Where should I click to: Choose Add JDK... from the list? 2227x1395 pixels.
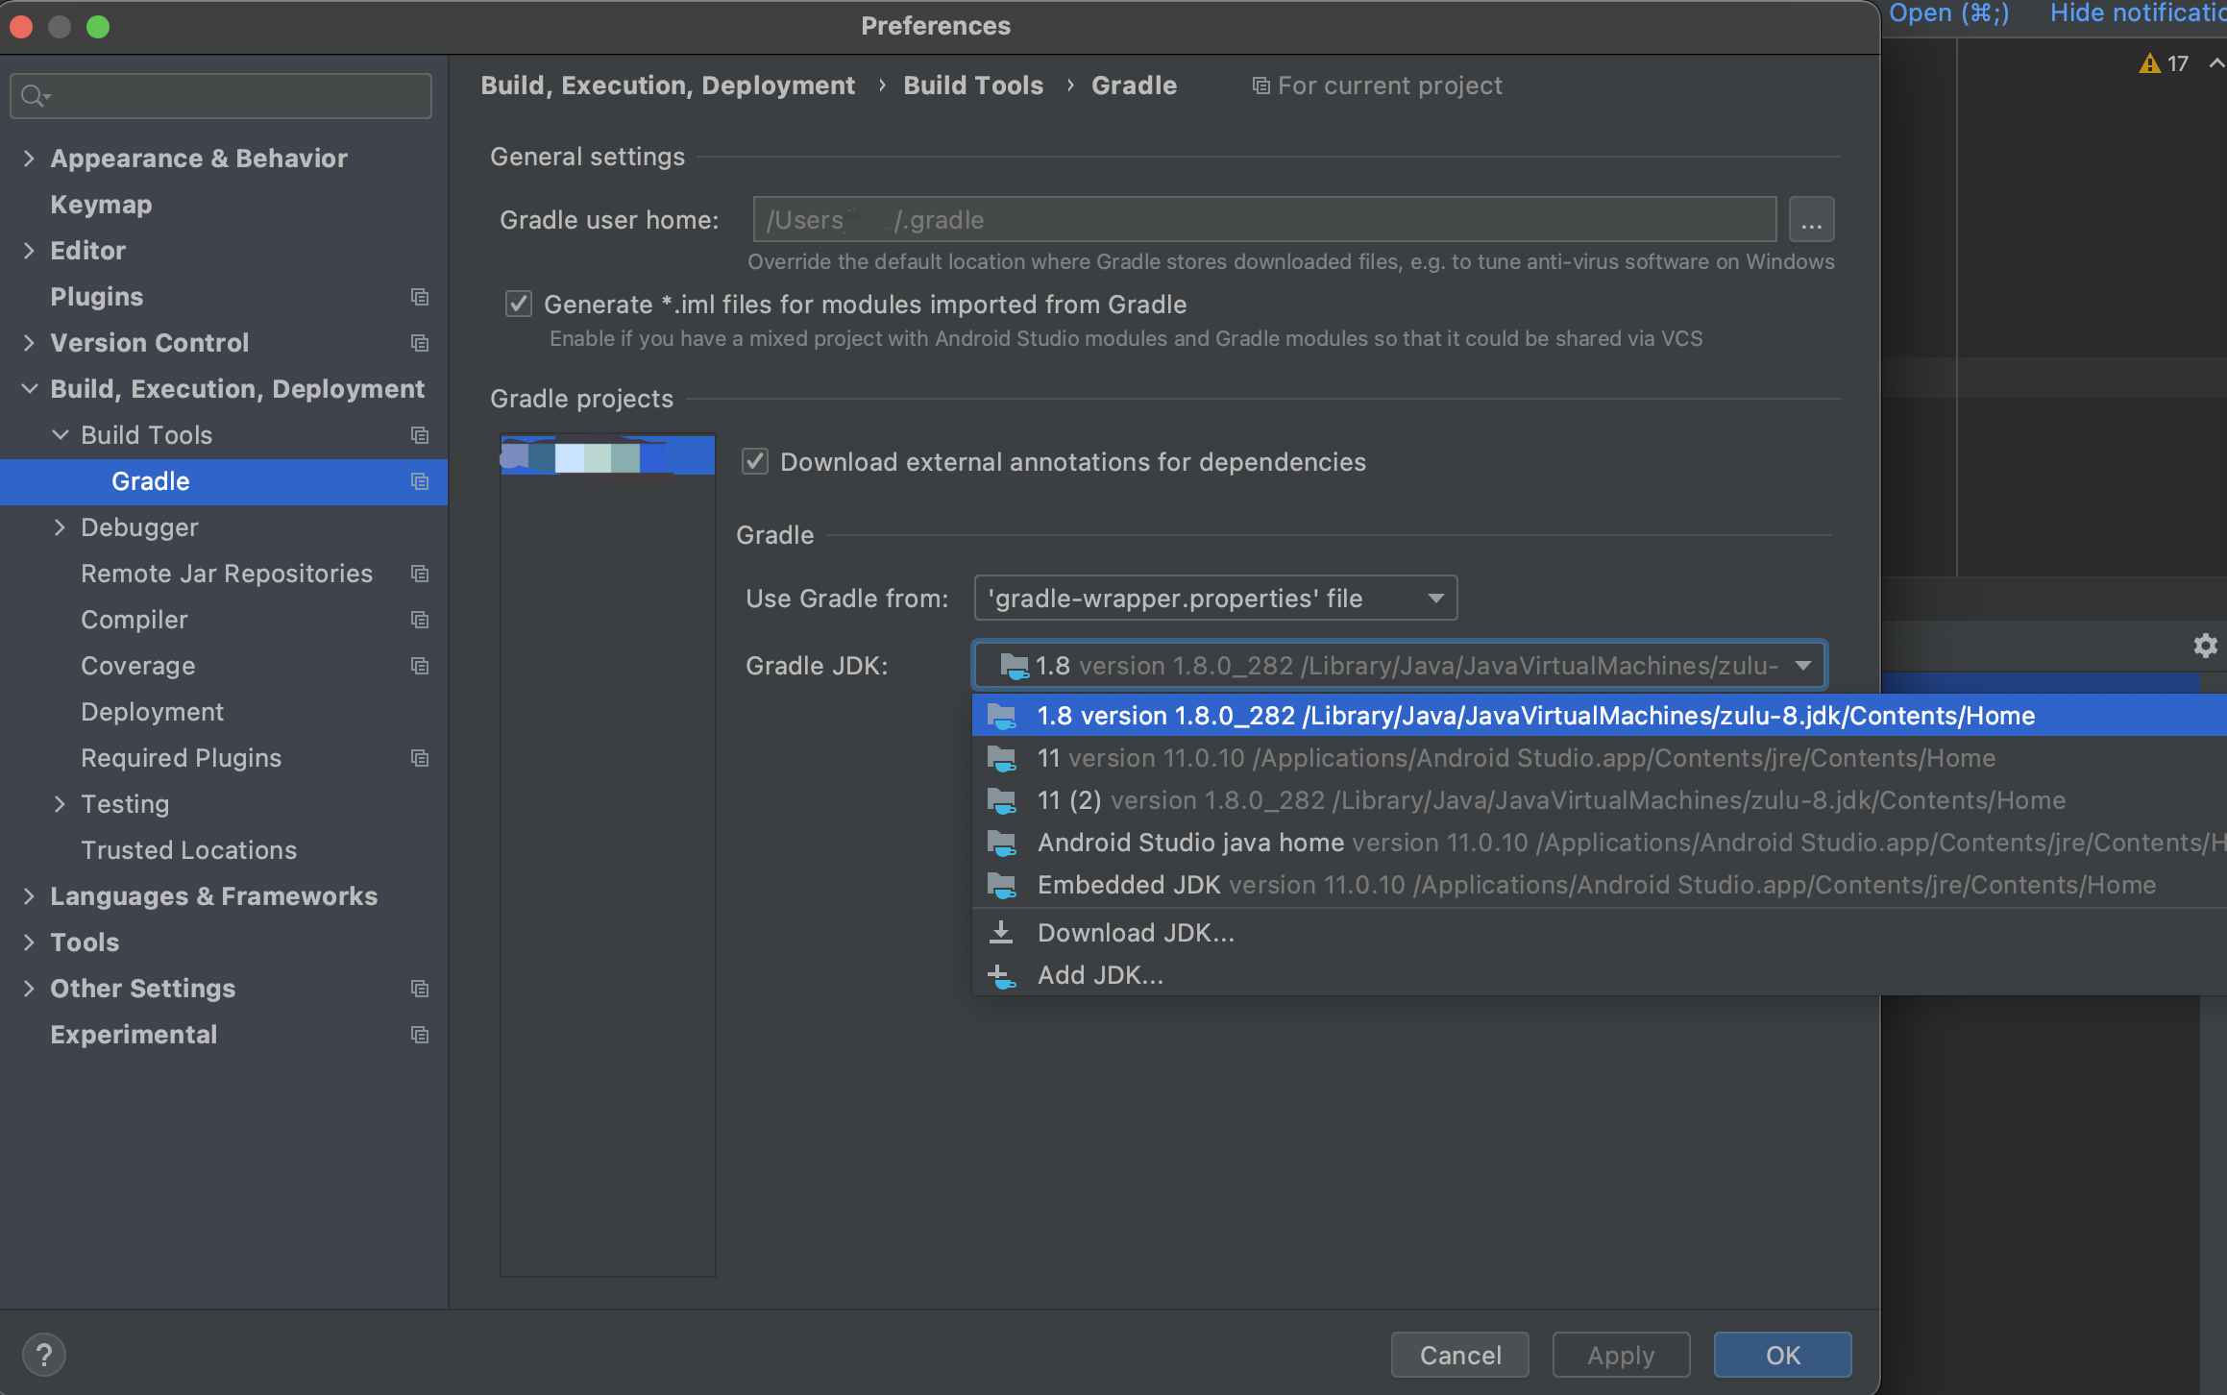(x=1599, y=975)
